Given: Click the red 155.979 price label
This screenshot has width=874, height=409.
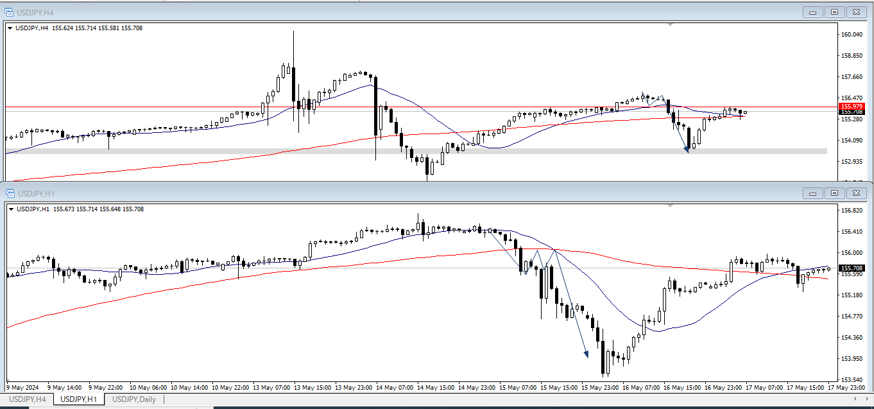Looking at the screenshot, I should pyautogui.click(x=851, y=106).
